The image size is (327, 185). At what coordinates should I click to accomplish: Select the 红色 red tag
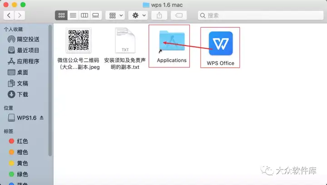18,141
